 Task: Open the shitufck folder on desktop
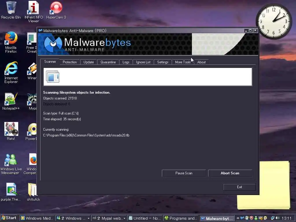33,192
